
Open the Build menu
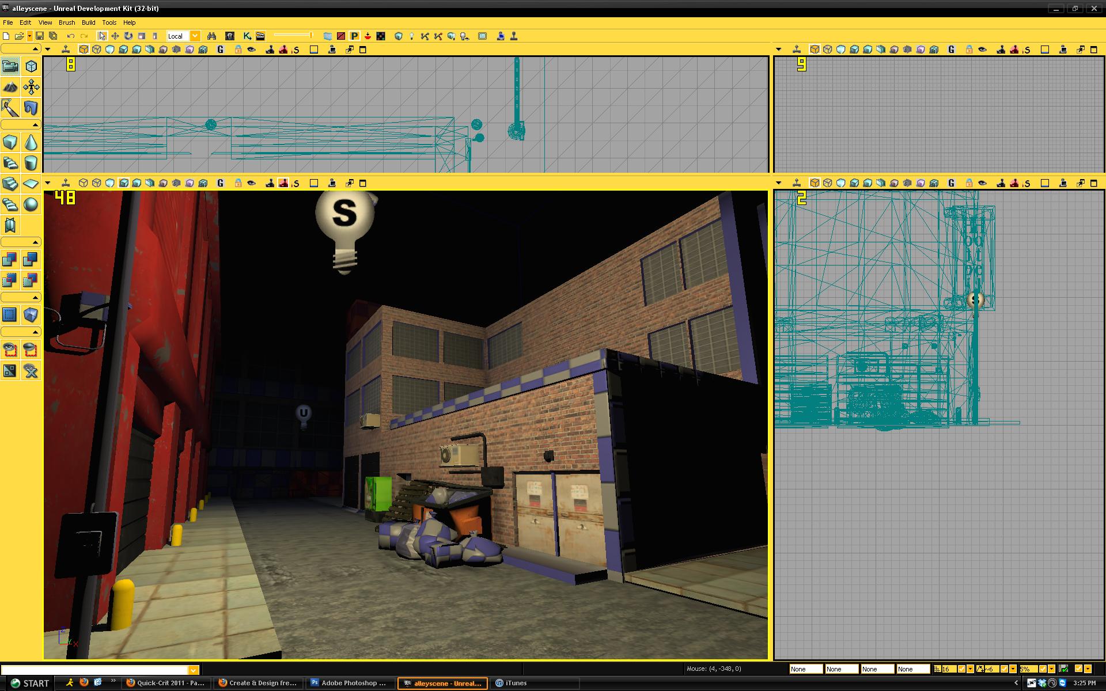(x=88, y=22)
